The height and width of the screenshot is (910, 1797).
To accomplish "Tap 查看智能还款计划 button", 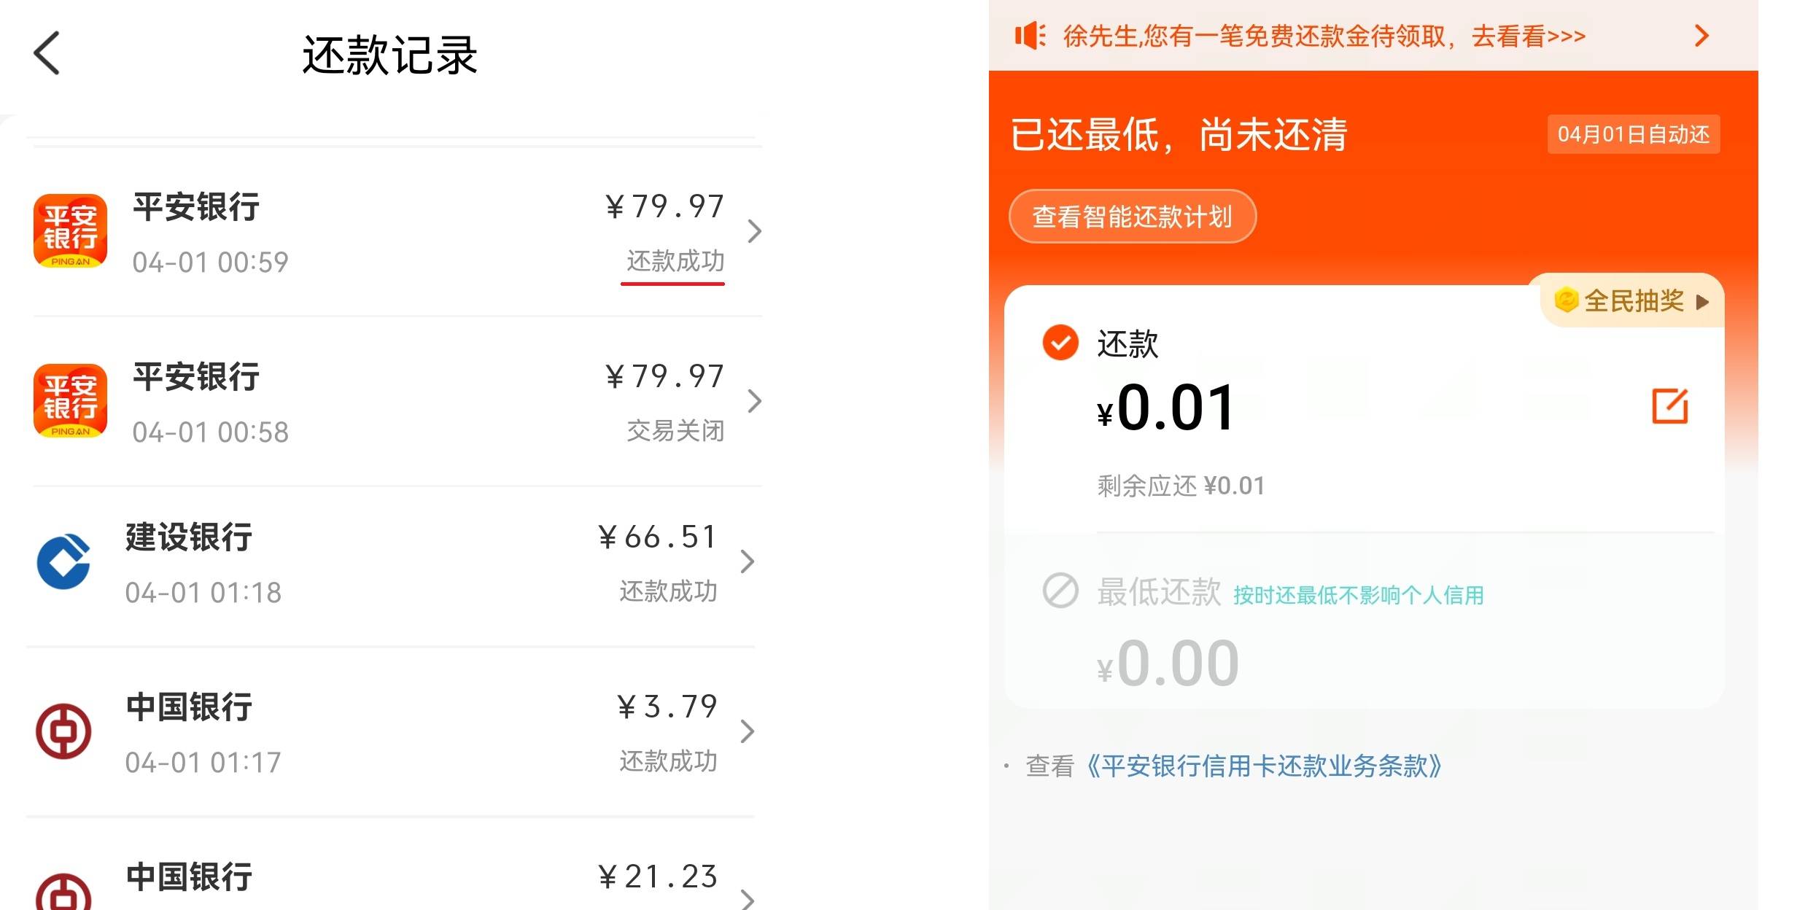I will pyautogui.click(x=1132, y=217).
